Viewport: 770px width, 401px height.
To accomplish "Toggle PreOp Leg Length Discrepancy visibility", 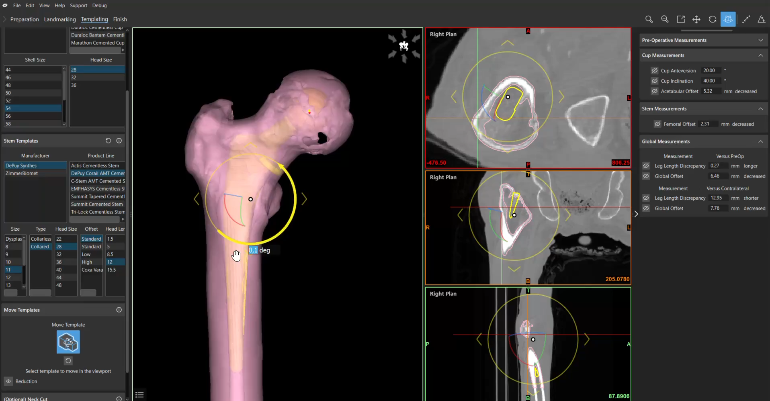I will pyautogui.click(x=646, y=166).
